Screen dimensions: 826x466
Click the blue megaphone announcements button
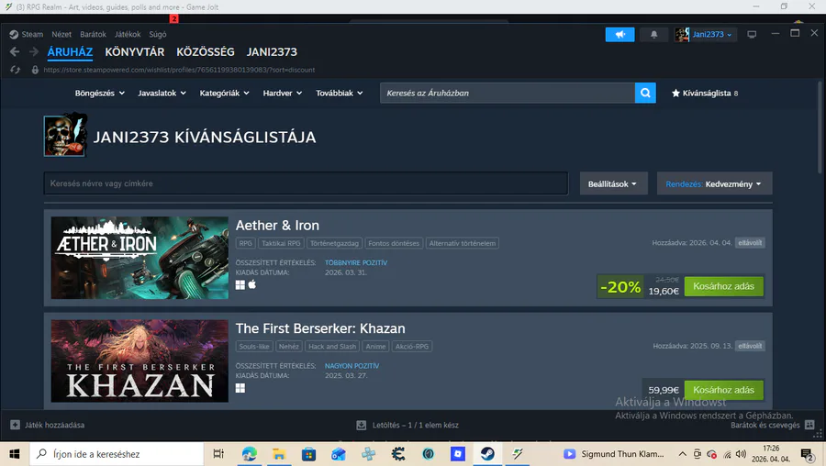620,34
